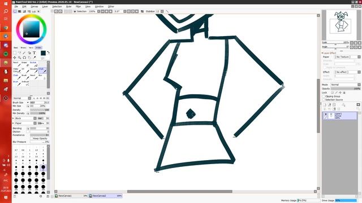Click the Density slider
This screenshot has height=203, width=362.
tap(40, 110)
